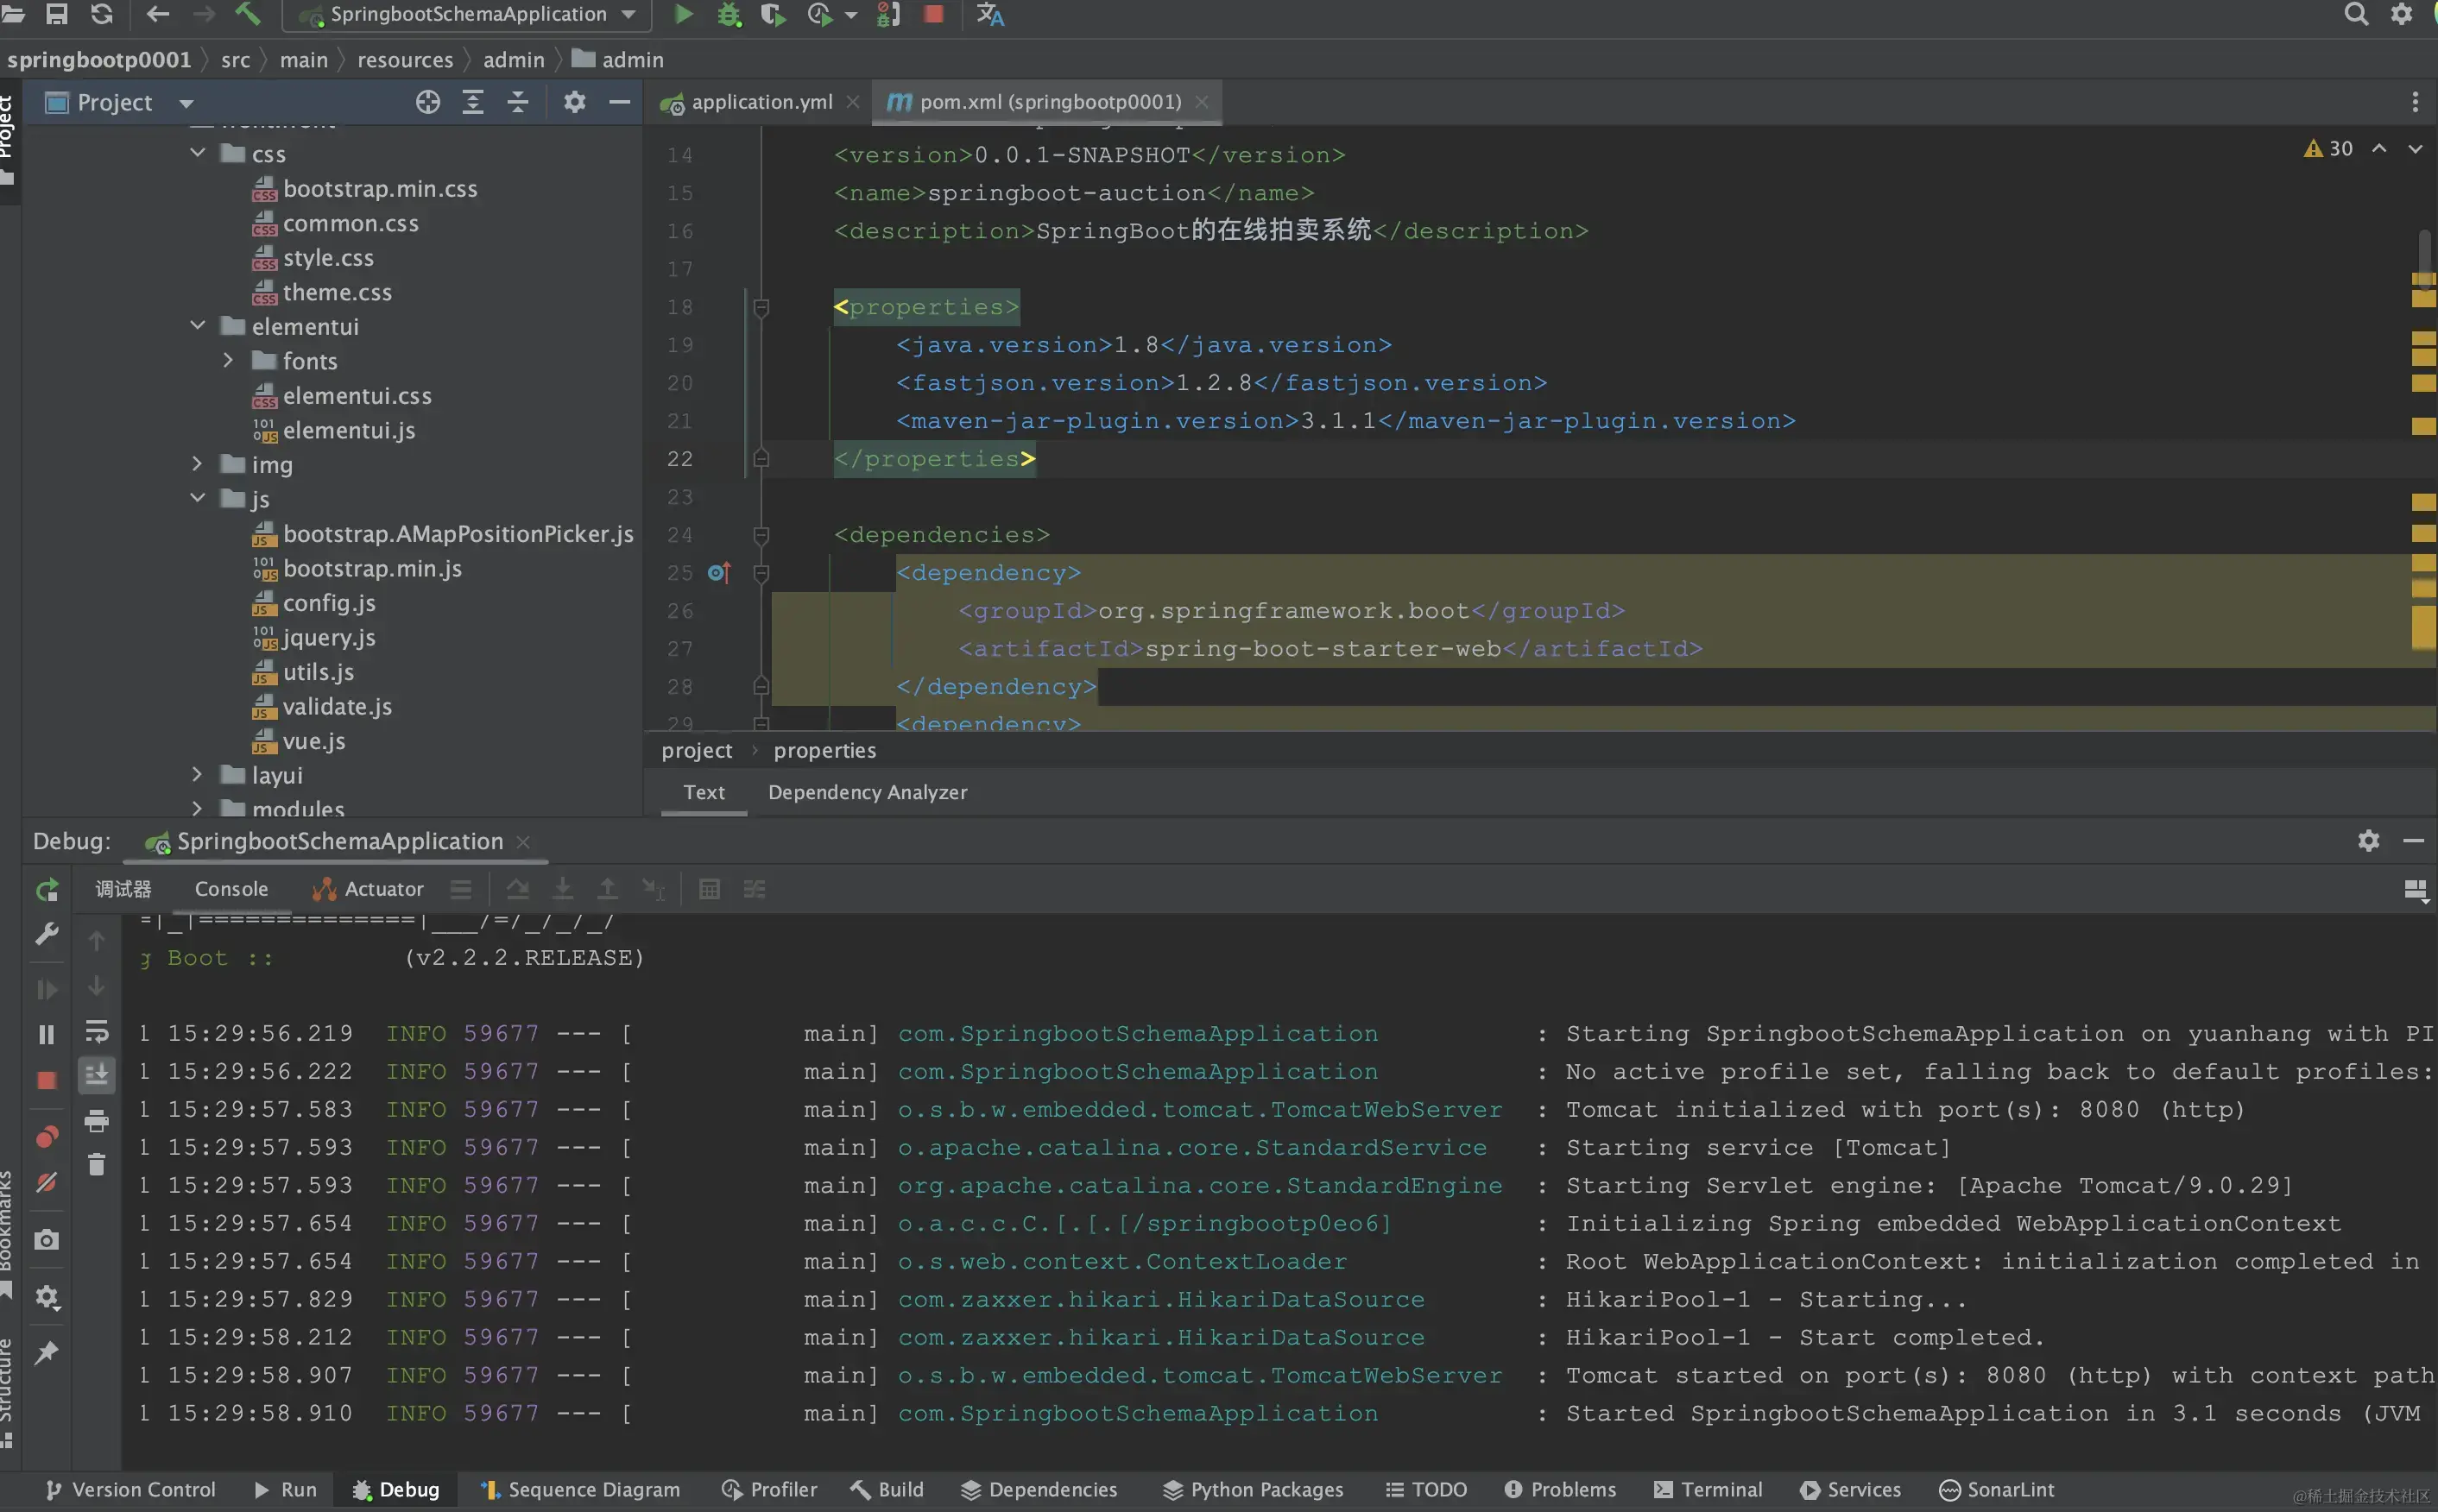2438x1512 pixels.
Task: Open the Python Packages tool window
Action: coord(1253,1490)
